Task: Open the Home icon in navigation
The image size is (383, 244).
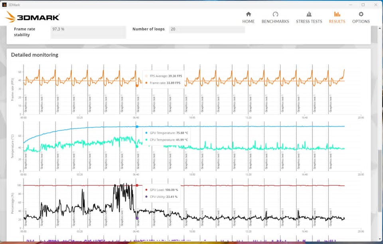Action: [x=249, y=14]
